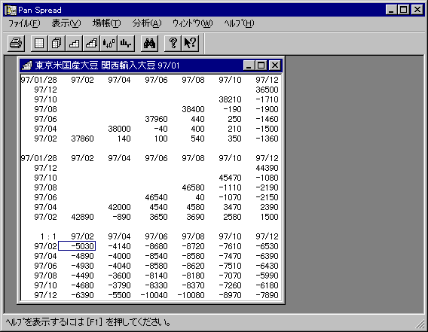Select the grid table view icon
The width and height of the screenshot is (428, 332).
(x=39, y=43)
